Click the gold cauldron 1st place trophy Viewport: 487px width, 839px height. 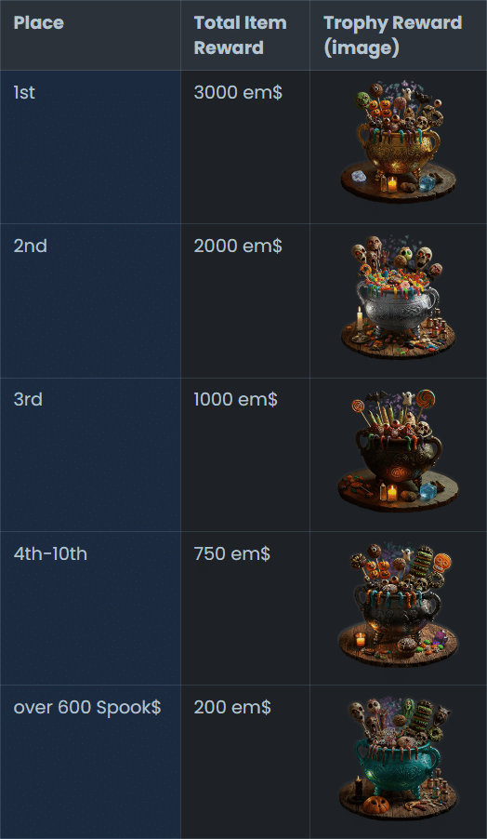(x=399, y=141)
